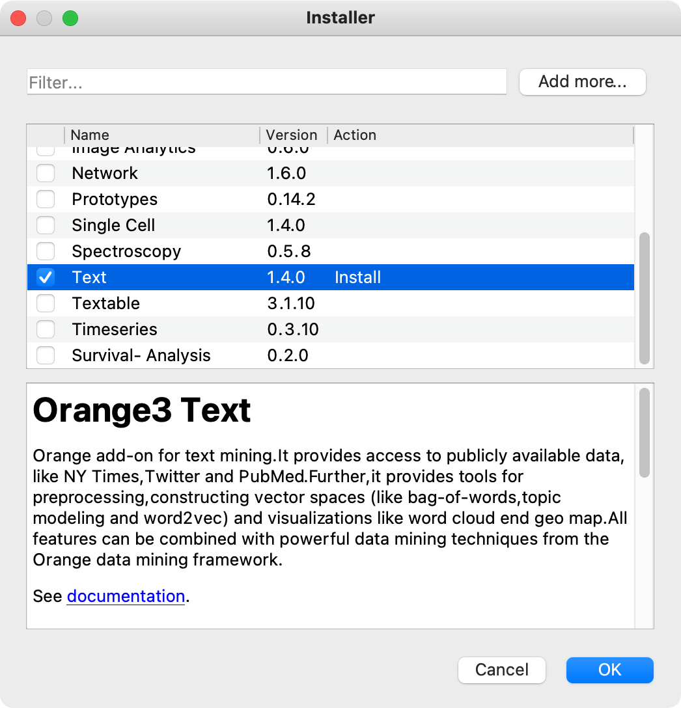
Task: Open the Add more... dialog
Action: coord(583,82)
